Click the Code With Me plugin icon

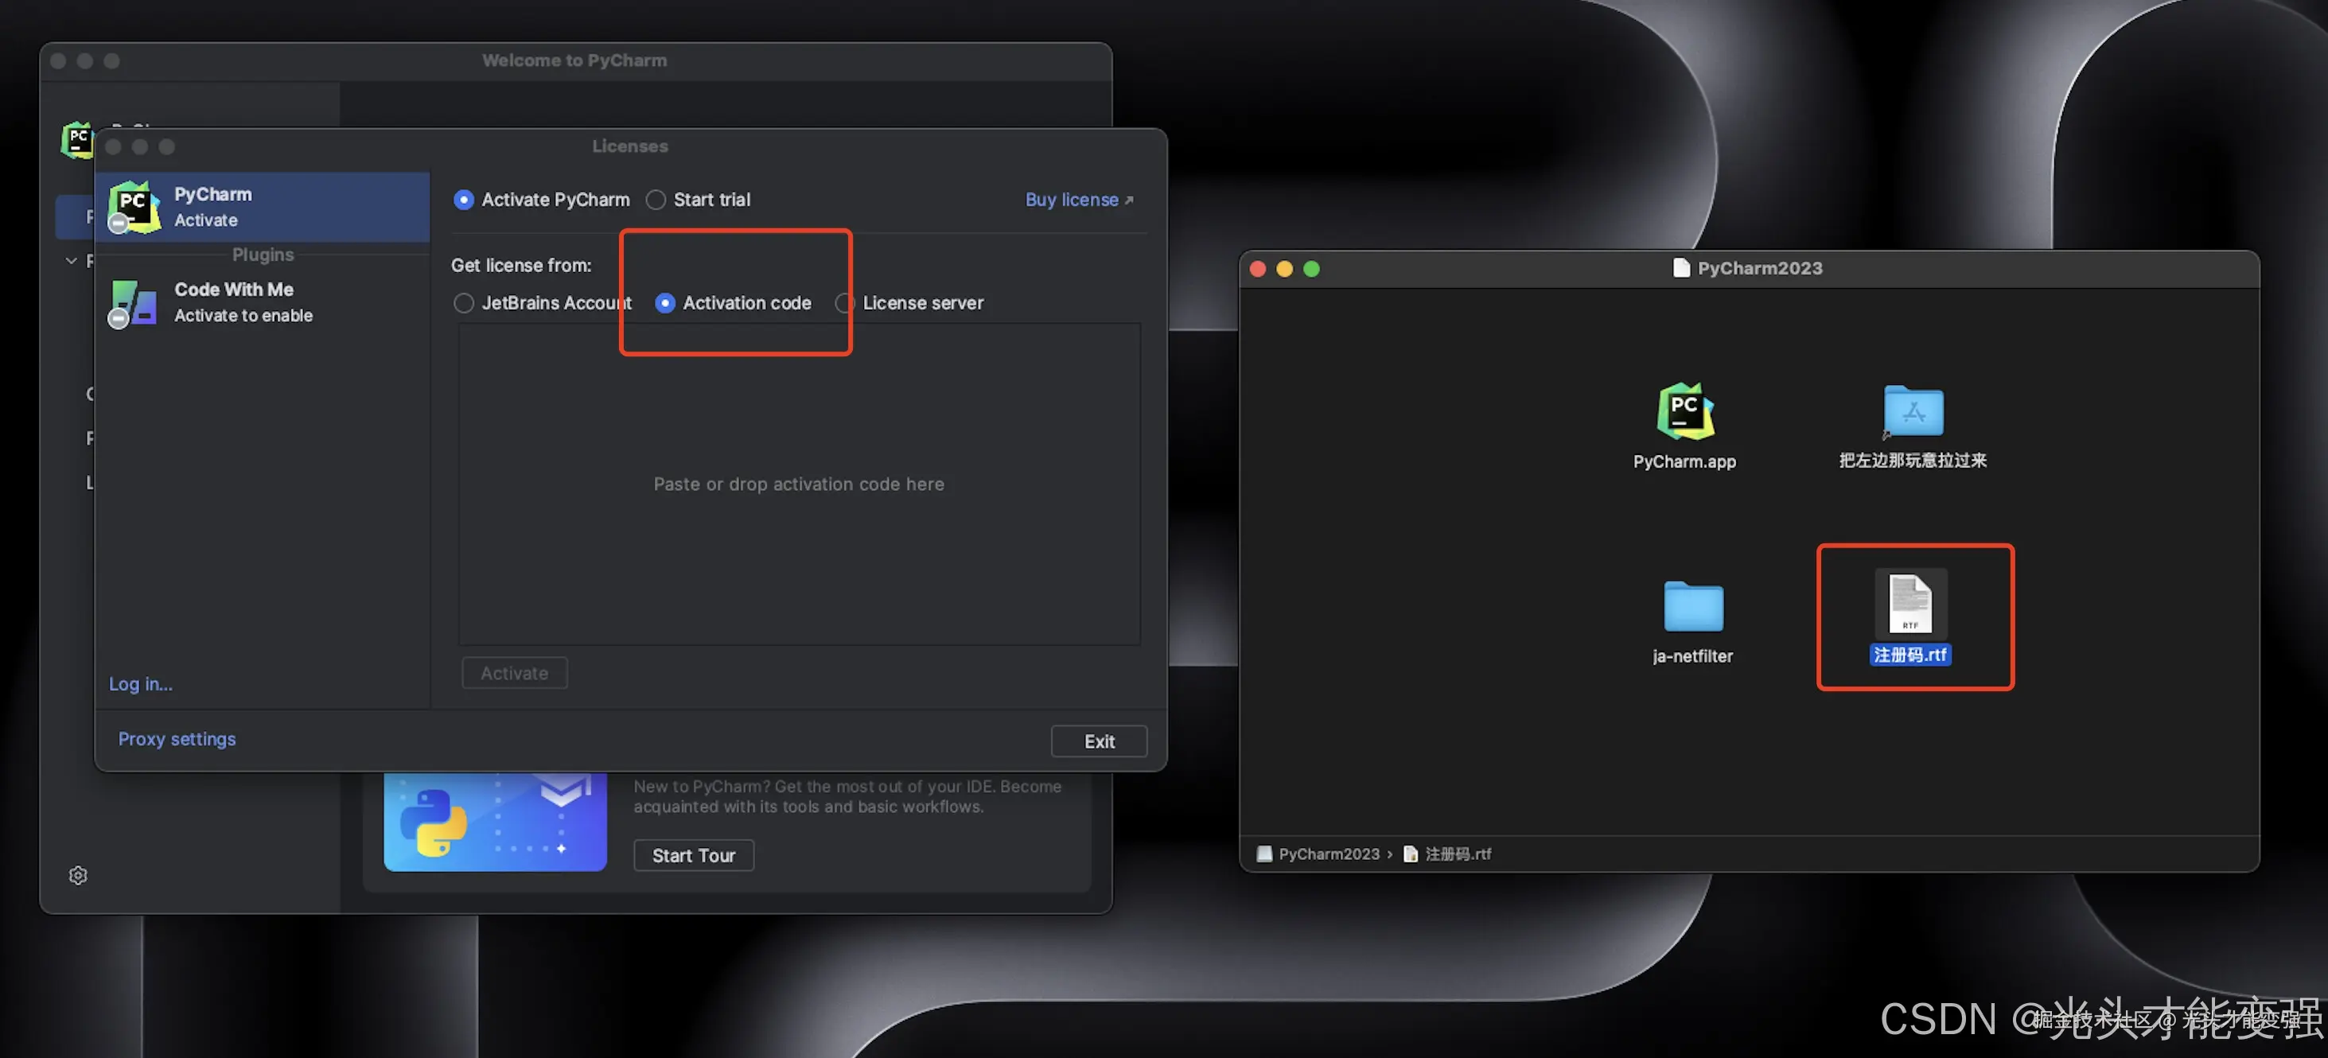(134, 301)
